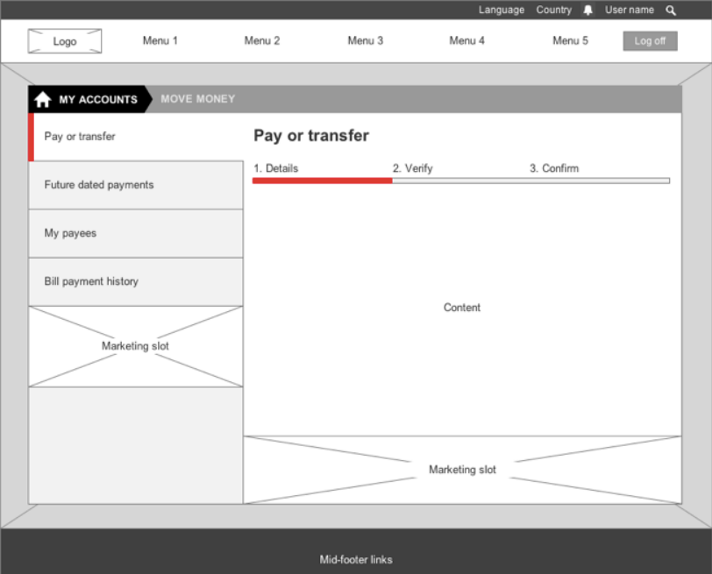Select step 2. Verify
The height and width of the screenshot is (574, 712).
413,168
